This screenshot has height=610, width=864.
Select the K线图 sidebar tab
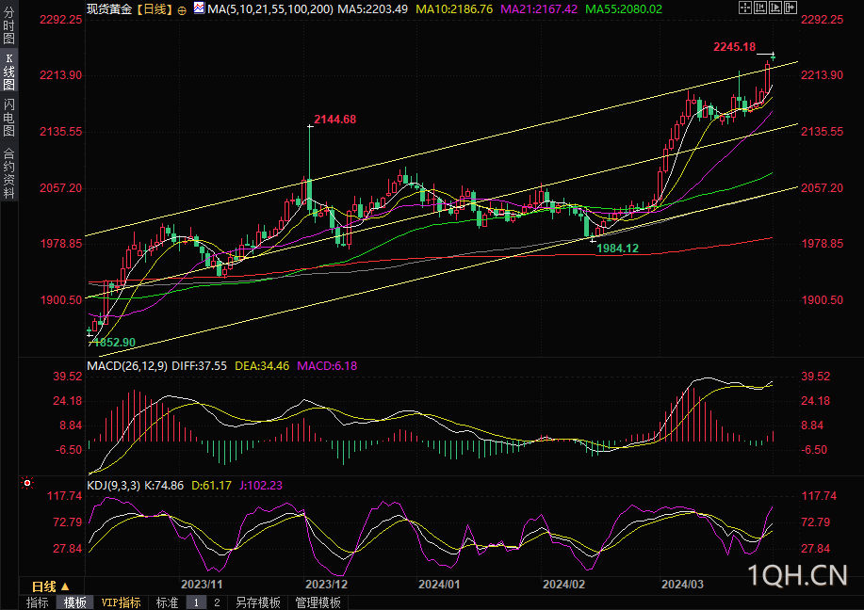click(x=8, y=72)
